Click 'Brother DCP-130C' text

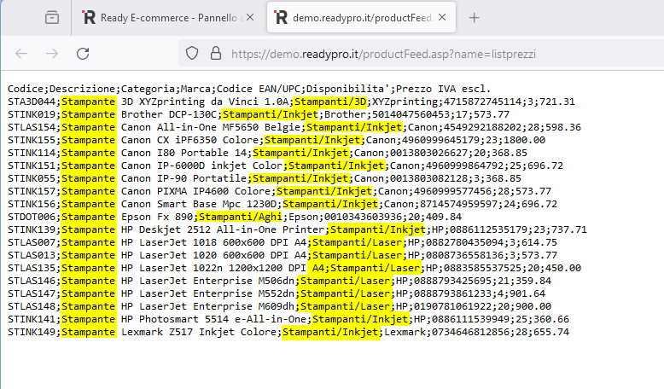[x=169, y=114]
